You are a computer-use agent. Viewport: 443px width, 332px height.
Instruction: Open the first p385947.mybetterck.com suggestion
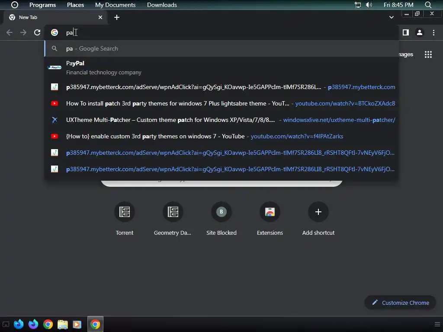[x=221, y=87]
